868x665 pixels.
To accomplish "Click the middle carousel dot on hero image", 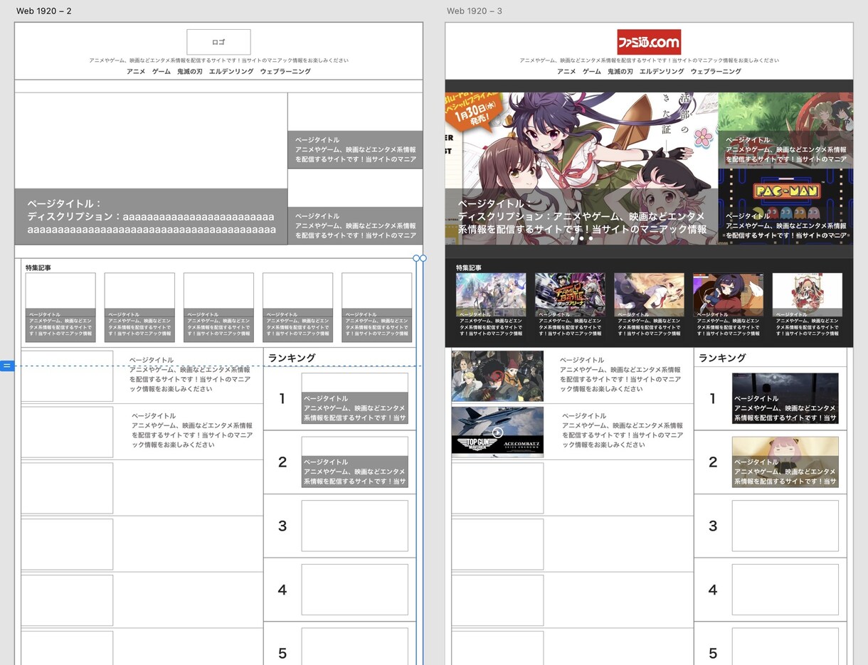I will pyautogui.click(x=581, y=239).
